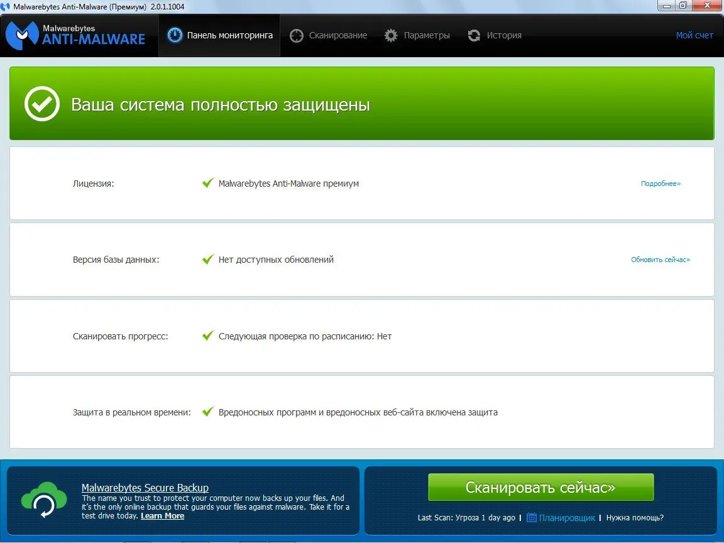724x543 pixels.
Task: Update database with Обновить сейчас link
Action: tap(660, 259)
